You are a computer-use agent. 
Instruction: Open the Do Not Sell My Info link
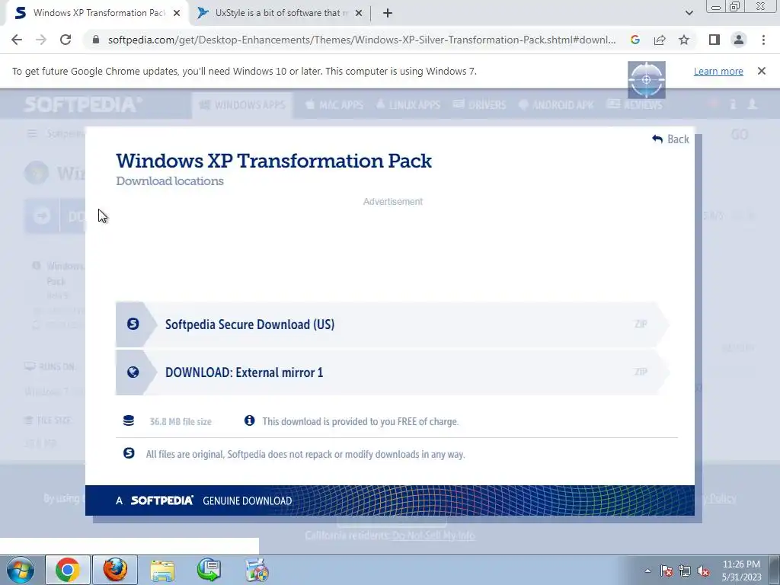433,535
